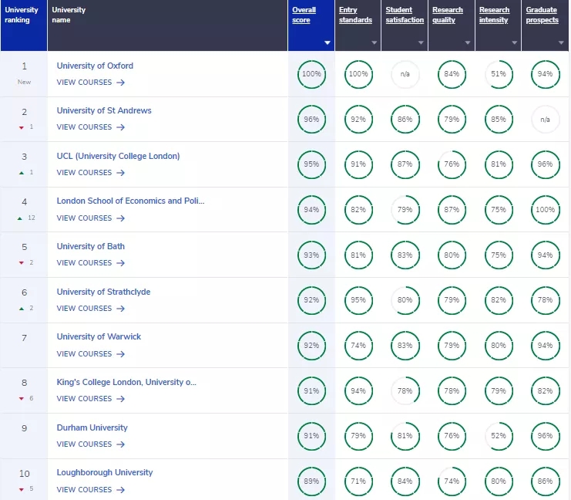Select the Research intensity column header
This screenshot has height=500, width=571.
click(495, 15)
